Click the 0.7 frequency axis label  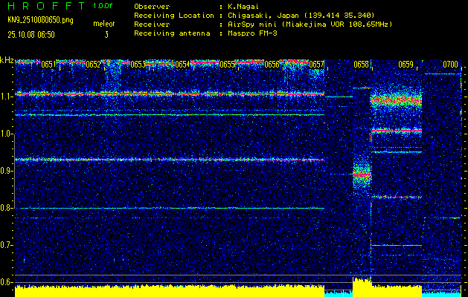coord(7,245)
